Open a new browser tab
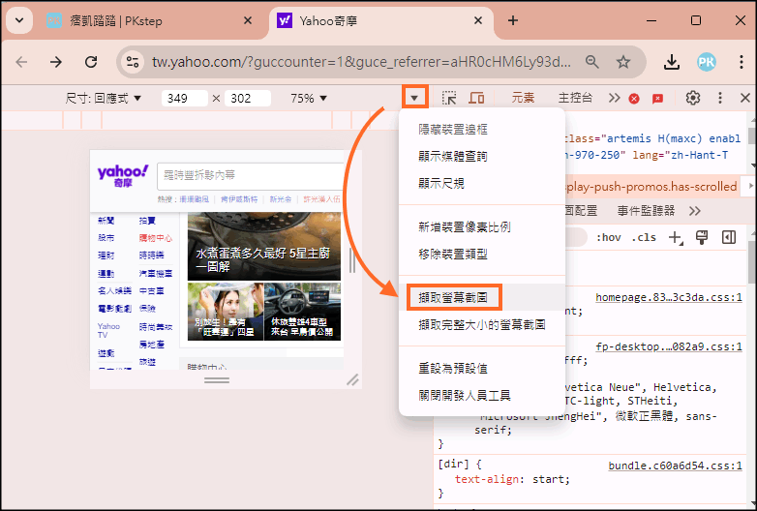 pyautogui.click(x=513, y=20)
